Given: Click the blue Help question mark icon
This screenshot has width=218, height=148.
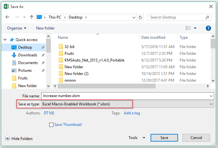Looking at the screenshot, I should (x=208, y=28).
